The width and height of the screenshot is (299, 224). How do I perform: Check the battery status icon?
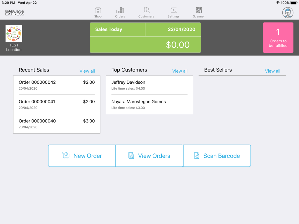point(294,3)
